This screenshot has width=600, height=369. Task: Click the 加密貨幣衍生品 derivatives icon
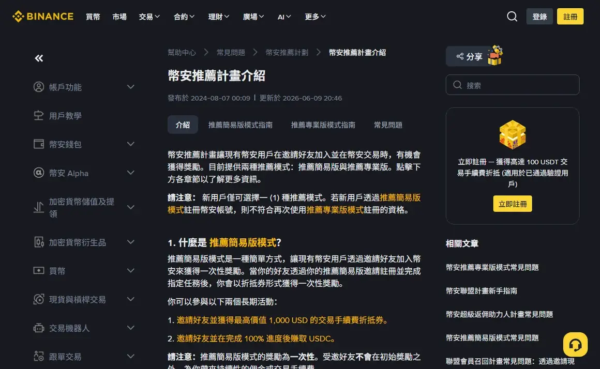click(39, 242)
